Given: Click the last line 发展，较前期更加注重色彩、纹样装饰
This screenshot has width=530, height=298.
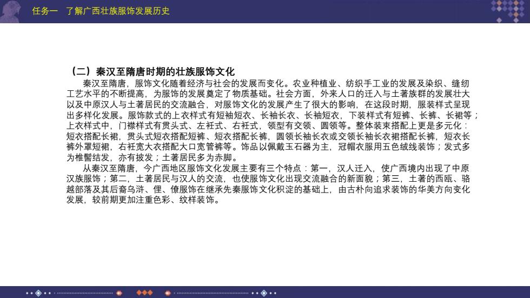Looking at the screenshot, I should tap(144, 200).
